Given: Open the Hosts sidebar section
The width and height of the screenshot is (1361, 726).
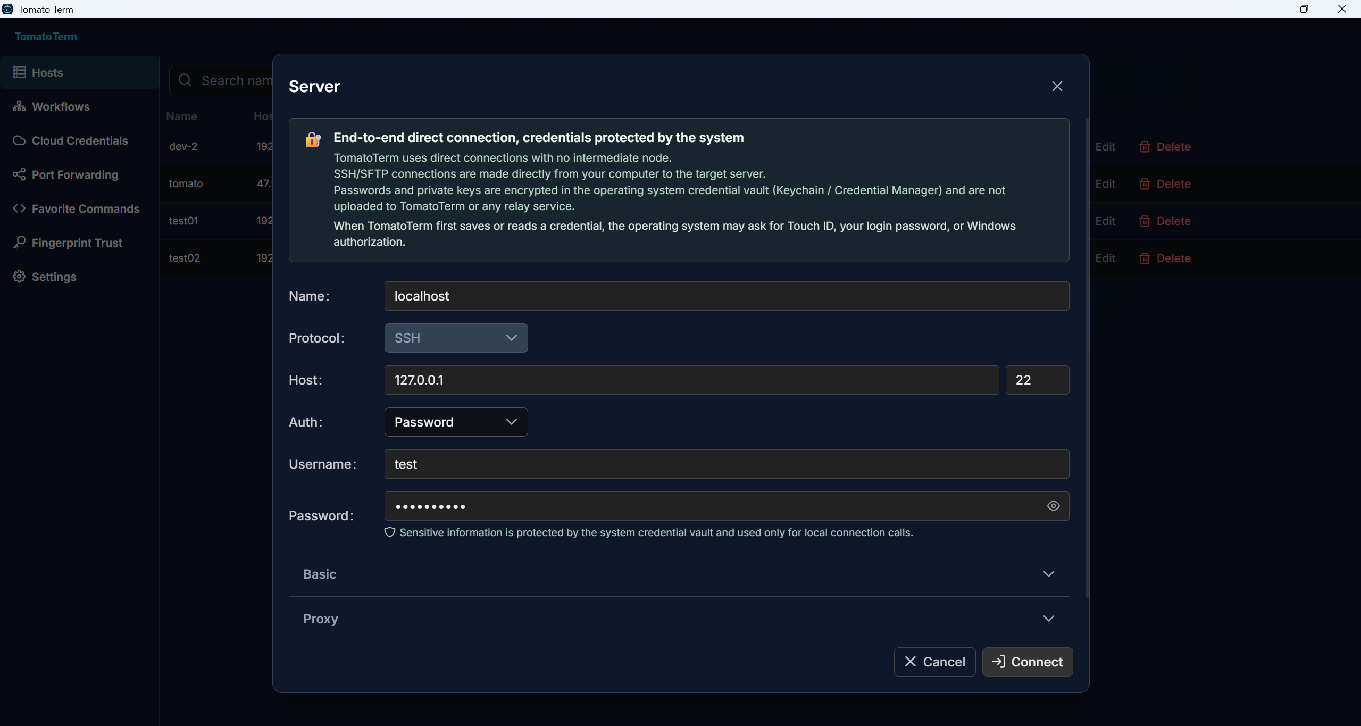Looking at the screenshot, I should [80, 72].
